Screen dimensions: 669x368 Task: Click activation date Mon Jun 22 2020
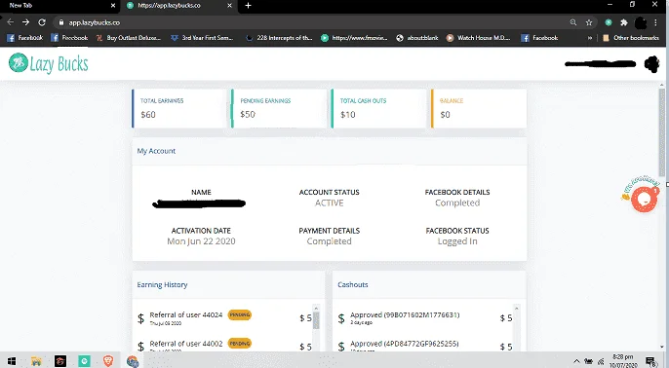pyautogui.click(x=201, y=241)
